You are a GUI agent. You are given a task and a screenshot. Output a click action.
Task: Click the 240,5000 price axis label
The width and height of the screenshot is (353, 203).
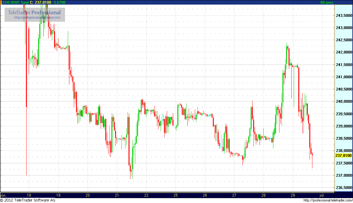(x=344, y=89)
